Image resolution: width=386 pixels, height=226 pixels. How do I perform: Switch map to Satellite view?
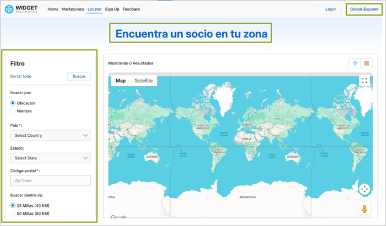[x=144, y=81]
